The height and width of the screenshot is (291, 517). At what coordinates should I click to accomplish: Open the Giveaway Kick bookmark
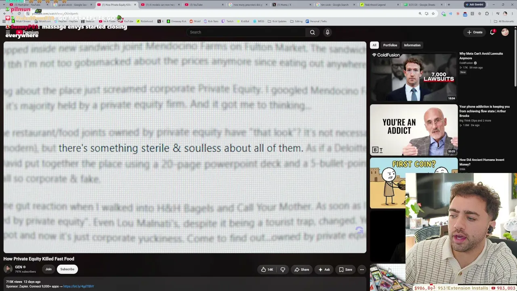[x=177, y=21]
